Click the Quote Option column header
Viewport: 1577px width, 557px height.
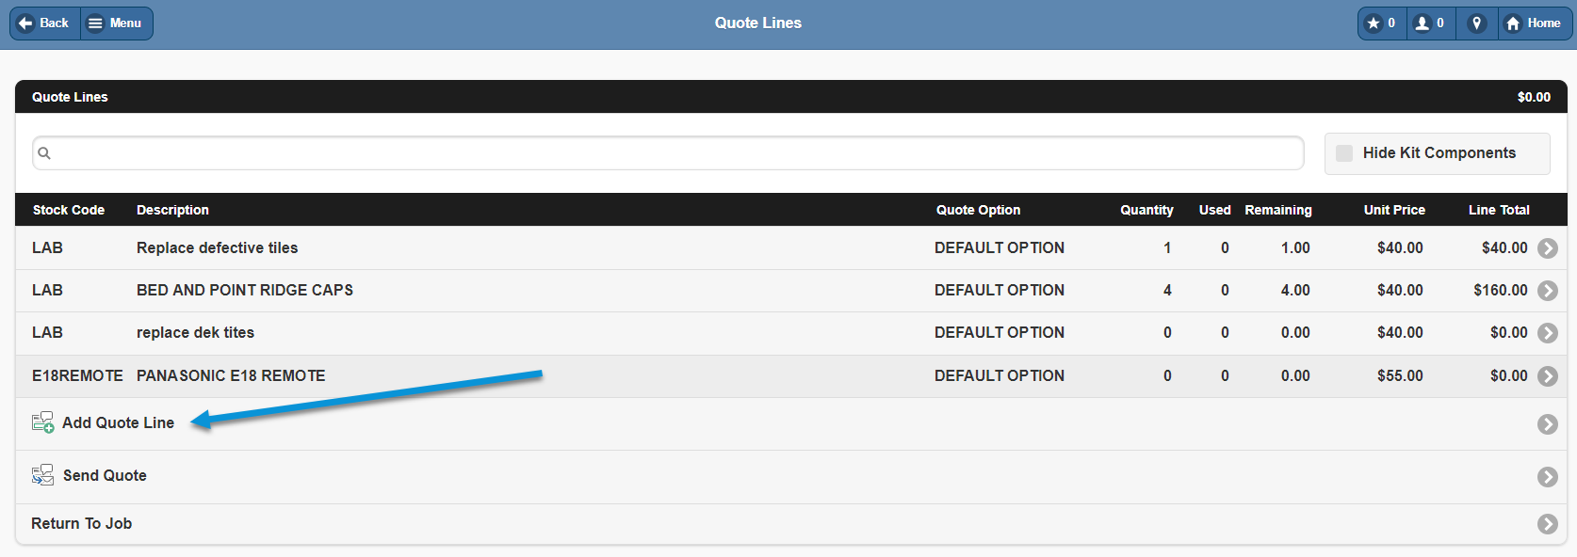point(978,210)
